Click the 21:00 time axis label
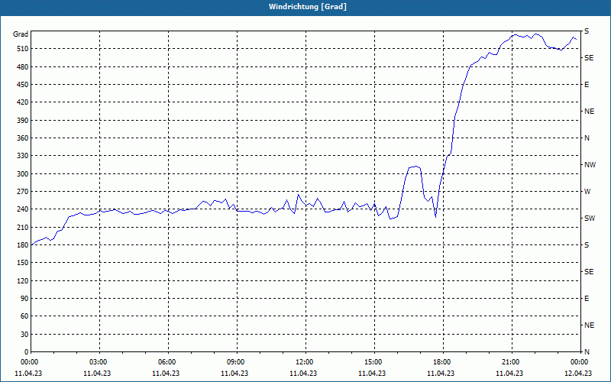 point(510,362)
